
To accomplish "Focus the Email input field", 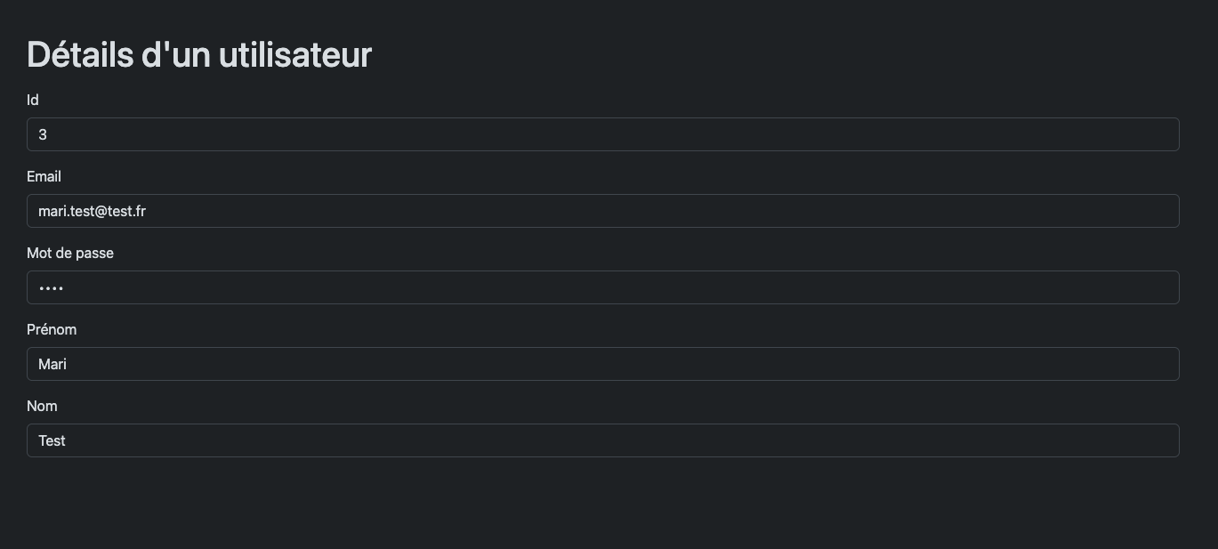I will tap(602, 211).
